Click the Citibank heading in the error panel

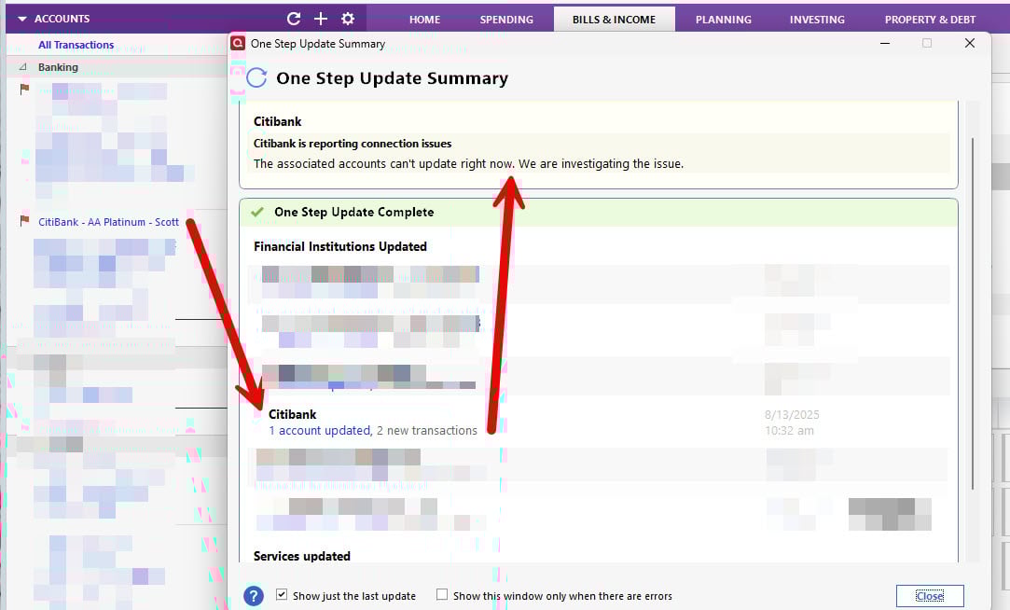277,121
